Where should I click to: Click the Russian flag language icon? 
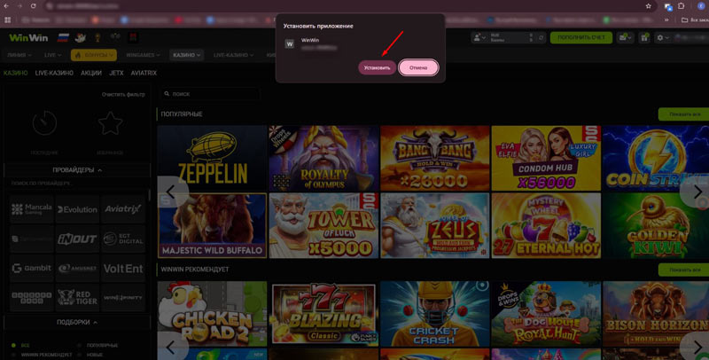pos(63,37)
